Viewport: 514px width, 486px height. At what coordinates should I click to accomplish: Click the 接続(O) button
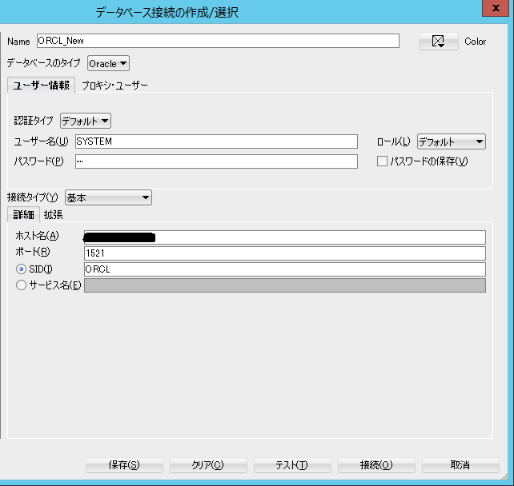click(376, 465)
